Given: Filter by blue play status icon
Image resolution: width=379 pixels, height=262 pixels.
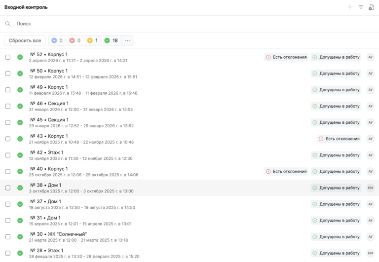Looking at the screenshot, I should (57, 40).
